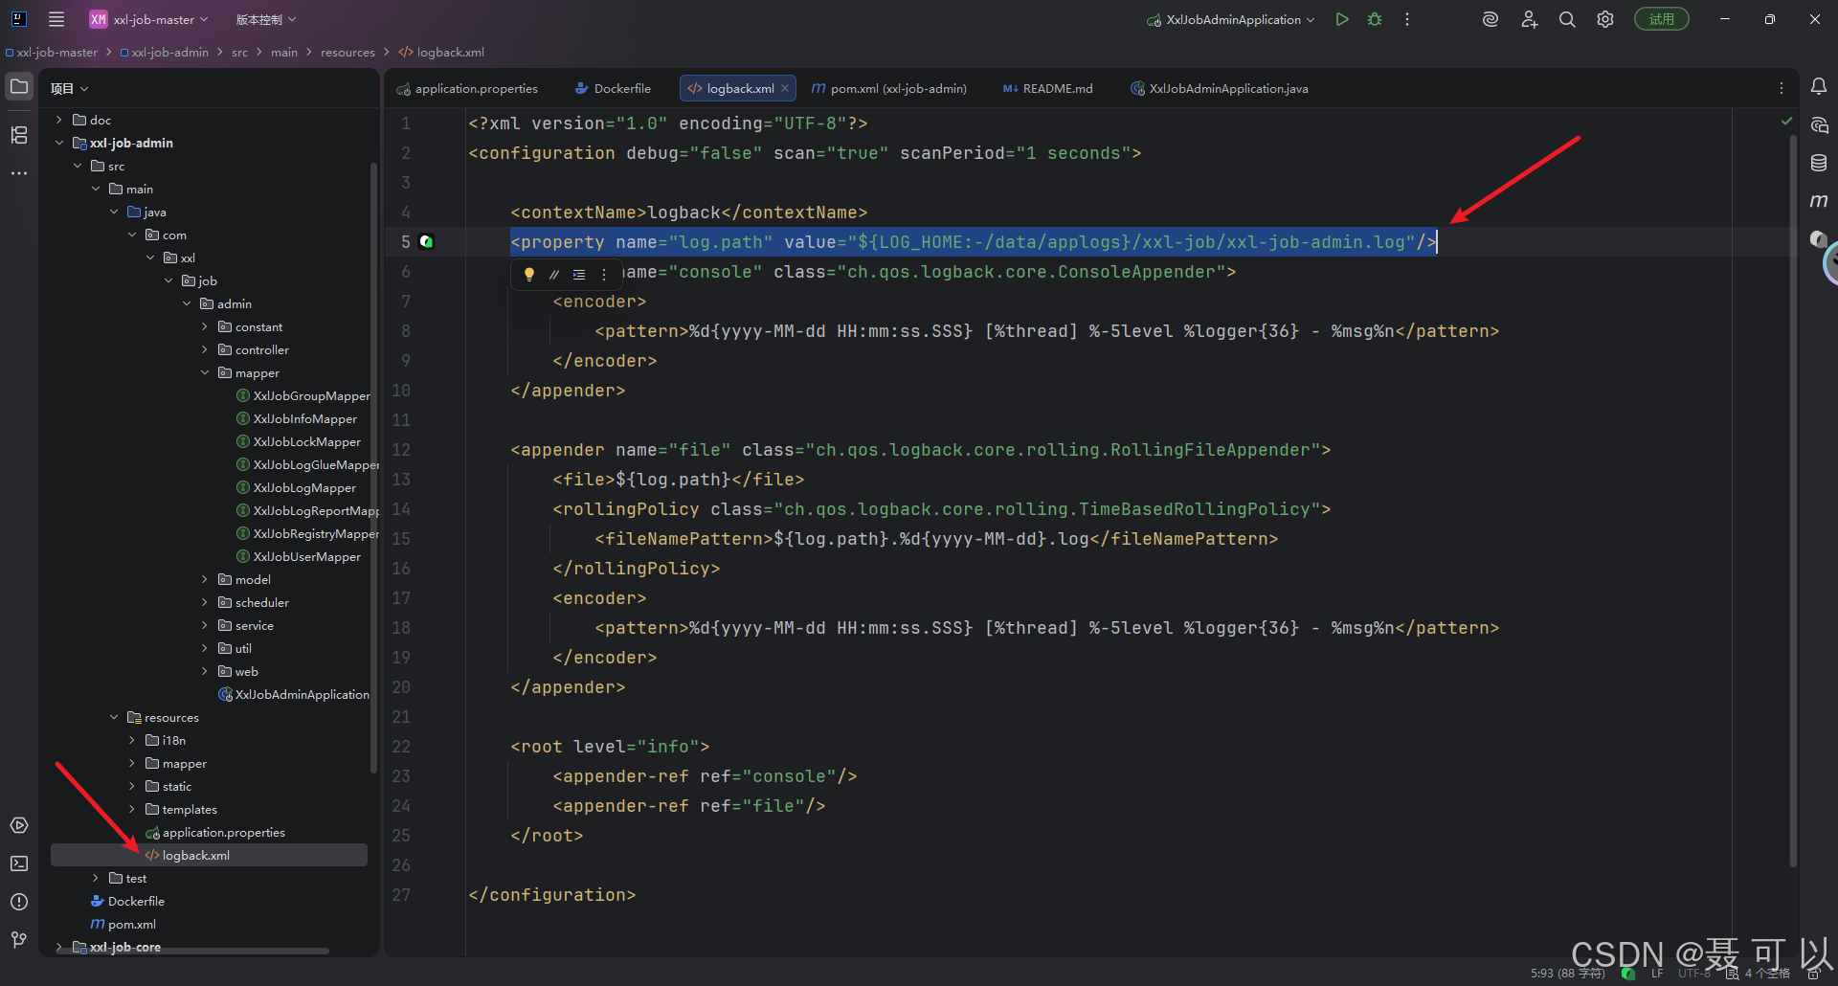This screenshot has height=986, width=1838.
Task: Select Dockerfile in project tree
Action: 127,901
